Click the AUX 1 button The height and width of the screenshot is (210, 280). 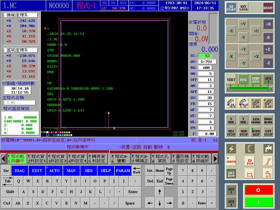(x=231, y=190)
